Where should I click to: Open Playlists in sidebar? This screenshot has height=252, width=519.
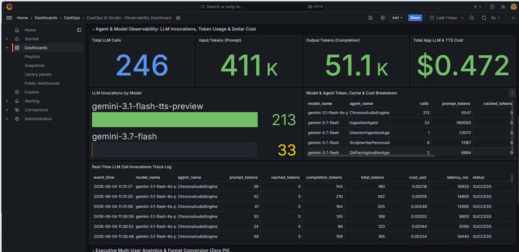point(32,57)
